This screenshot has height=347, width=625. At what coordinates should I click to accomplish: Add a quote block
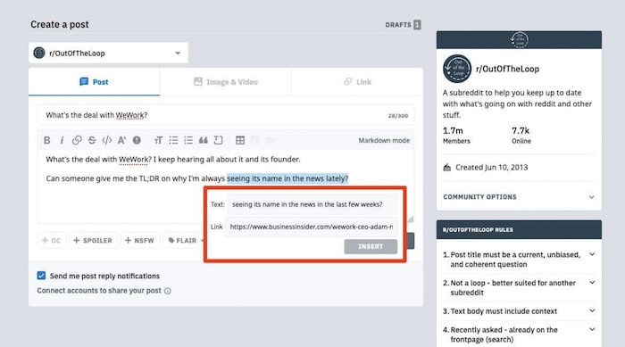point(204,140)
